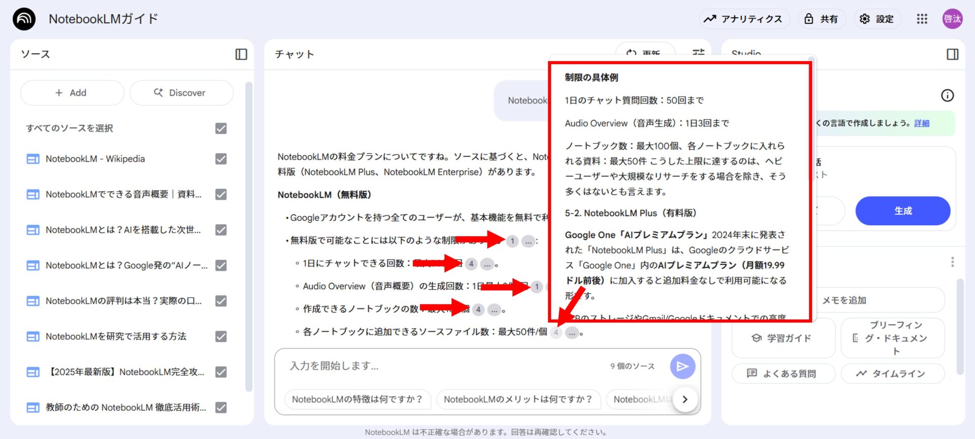Screen dimensions: 975x439
Task: Click NotebookLMの評判は本当 document icon
Action: coord(32,301)
